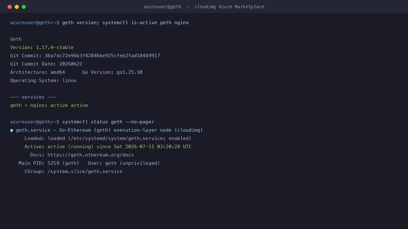Click the 'Architecture: amd64' text
The width and height of the screenshot is (408, 229).
pyautogui.click(x=38, y=72)
